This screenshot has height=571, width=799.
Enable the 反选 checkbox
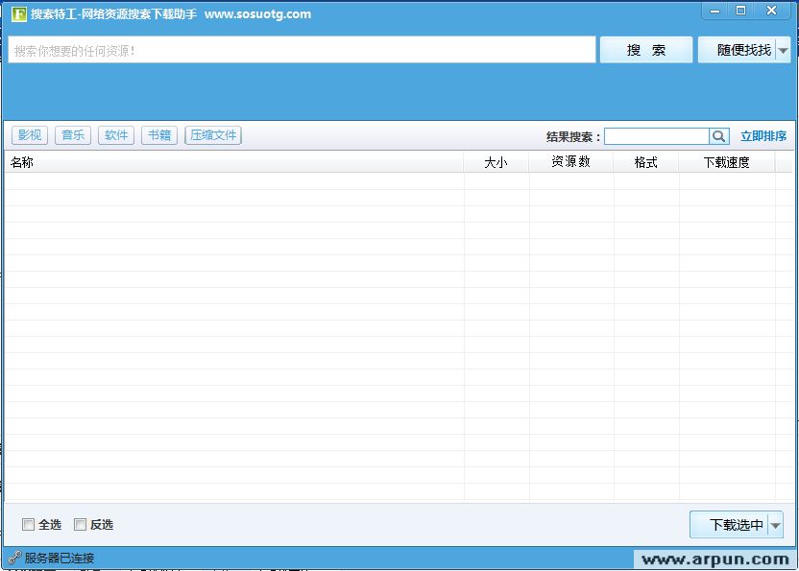point(80,524)
